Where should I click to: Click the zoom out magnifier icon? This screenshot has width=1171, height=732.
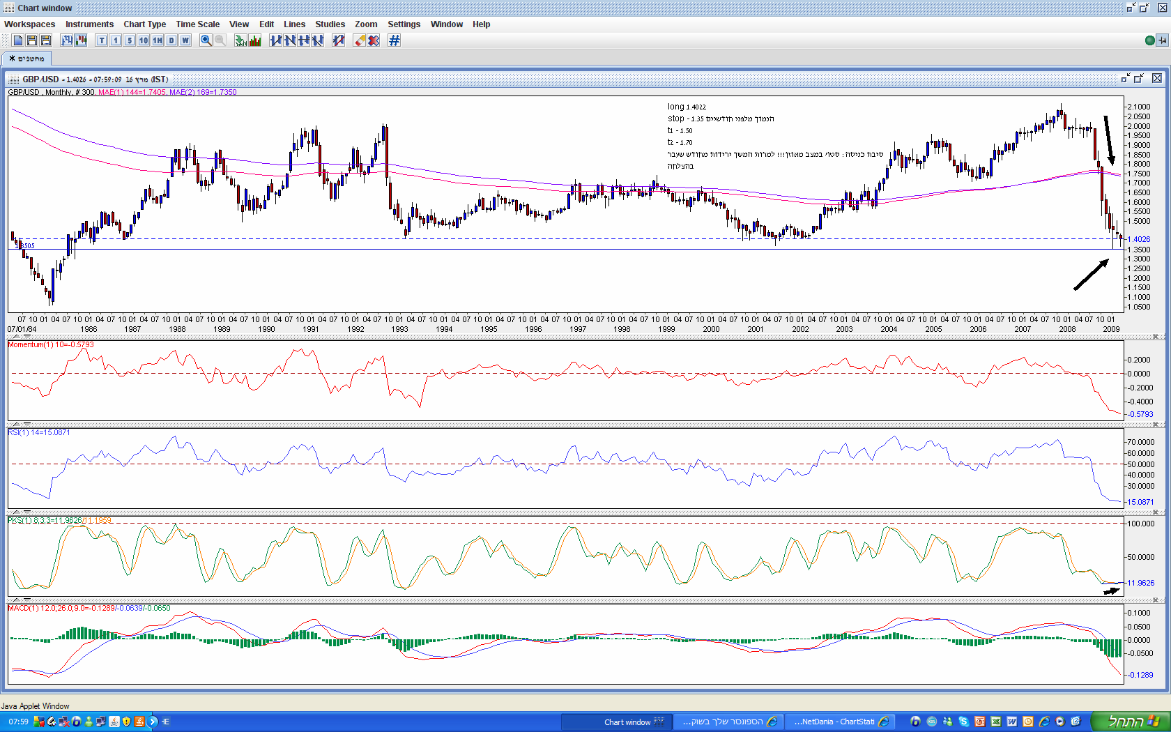tap(220, 40)
